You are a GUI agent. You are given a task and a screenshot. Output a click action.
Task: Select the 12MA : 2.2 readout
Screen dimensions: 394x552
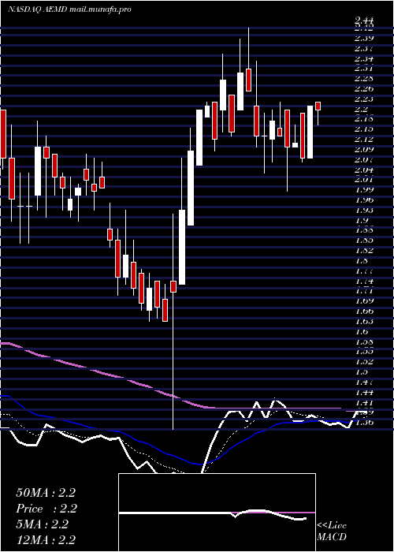(x=46, y=540)
